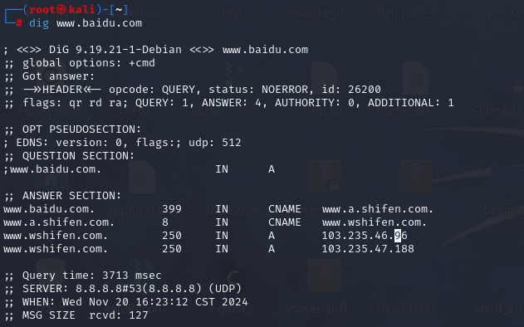The image size is (524, 327).
Task: Click the SERVER 8.8.8.8#53 line
Action: click(x=123, y=289)
